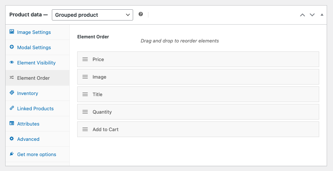
Task: Click the Quantity element row
Action: 198,112
